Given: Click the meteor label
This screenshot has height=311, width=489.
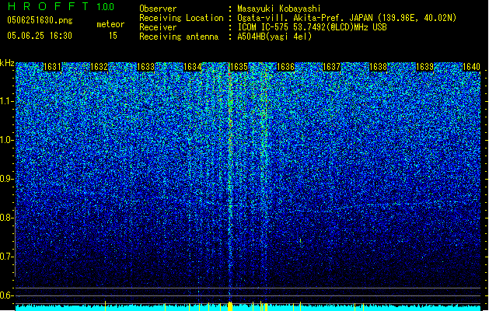Looking at the screenshot, I should click(x=110, y=24).
